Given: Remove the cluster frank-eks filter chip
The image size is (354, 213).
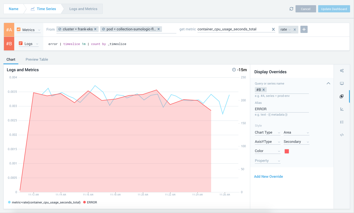Looking at the screenshot, I should point(96,29).
